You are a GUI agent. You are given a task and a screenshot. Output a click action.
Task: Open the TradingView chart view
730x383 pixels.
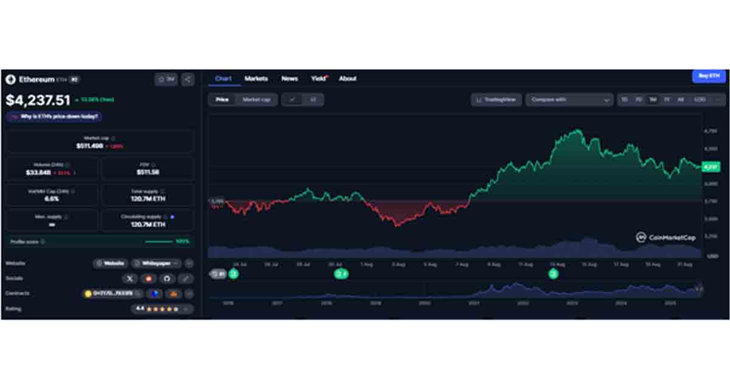point(496,100)
